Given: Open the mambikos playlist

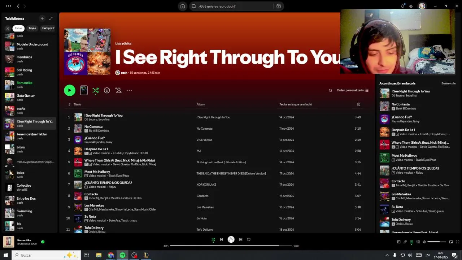Looking at the screenshot, I should click(30, 59).
